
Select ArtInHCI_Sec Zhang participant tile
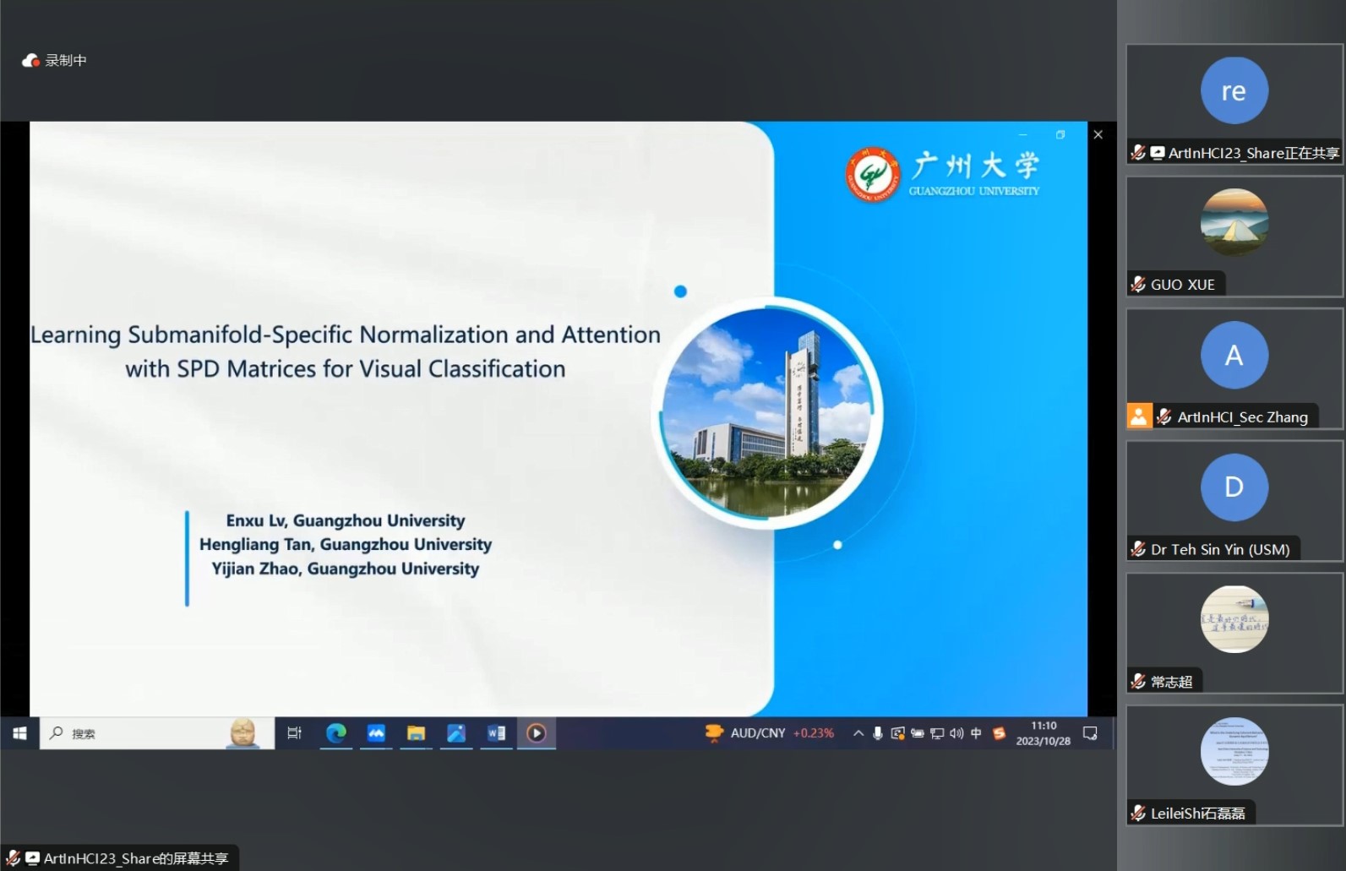pos(1234,368)
